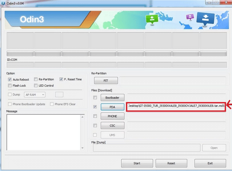232x171 pixels.
Task: Click the PDA file button
Action: 112,107
